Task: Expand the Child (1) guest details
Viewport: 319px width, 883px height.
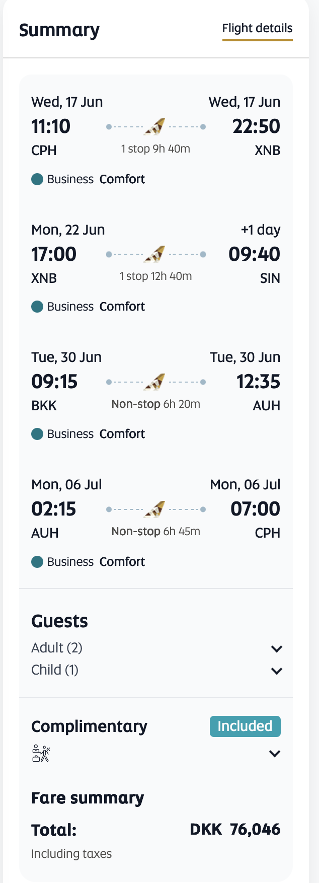Action: pyautogui.click(x=276, y=671)
